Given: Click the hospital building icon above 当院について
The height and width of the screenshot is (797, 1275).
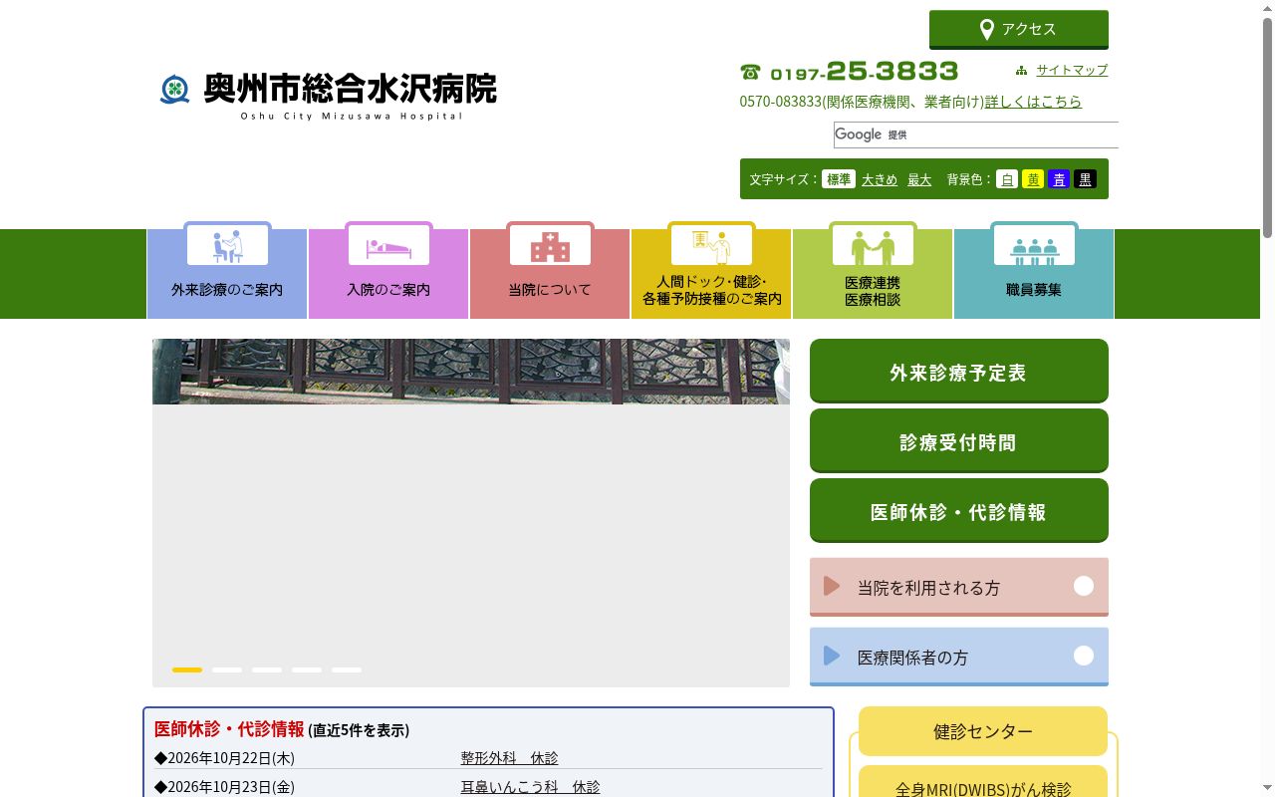Looking at the screenshot, I should coord(550,246).
